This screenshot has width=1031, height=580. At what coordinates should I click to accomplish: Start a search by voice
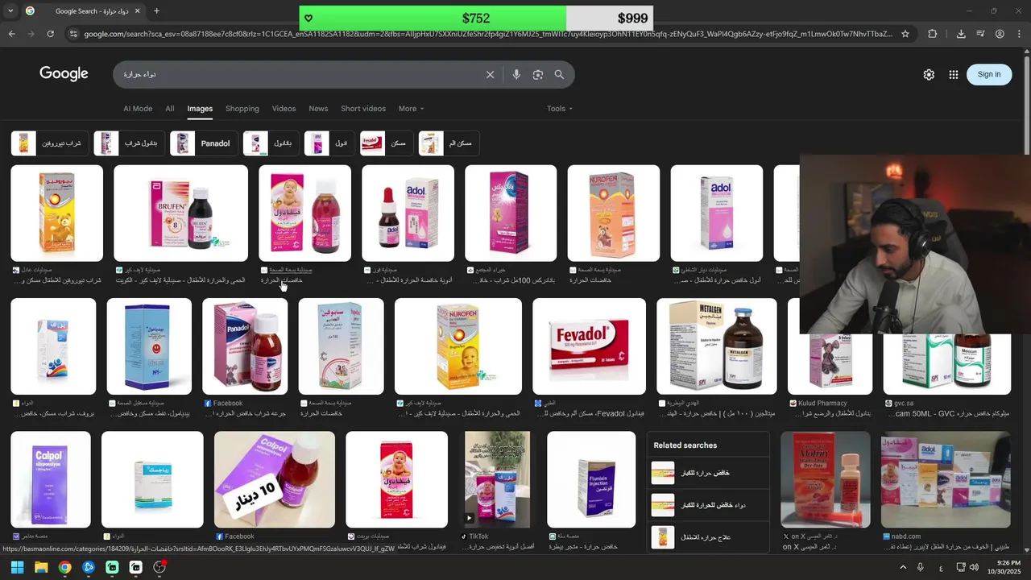[x=516, y=74]
